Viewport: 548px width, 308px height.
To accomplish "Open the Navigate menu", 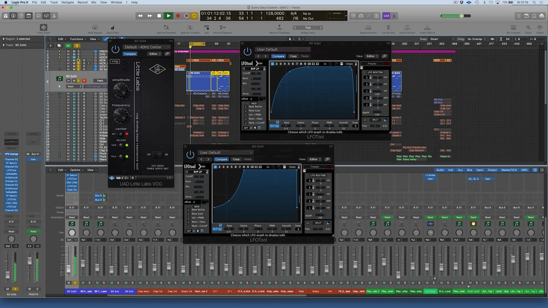I will pos(68,2).
